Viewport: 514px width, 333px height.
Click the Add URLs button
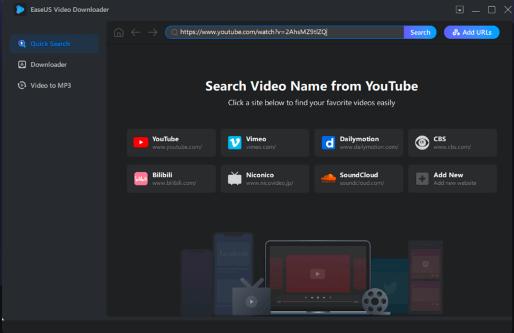point(471,32)
